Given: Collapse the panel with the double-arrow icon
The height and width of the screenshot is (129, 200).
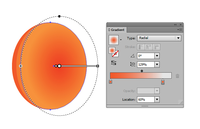Looking at the screenshot, I should pyautogui.click(x=175, y=25).
